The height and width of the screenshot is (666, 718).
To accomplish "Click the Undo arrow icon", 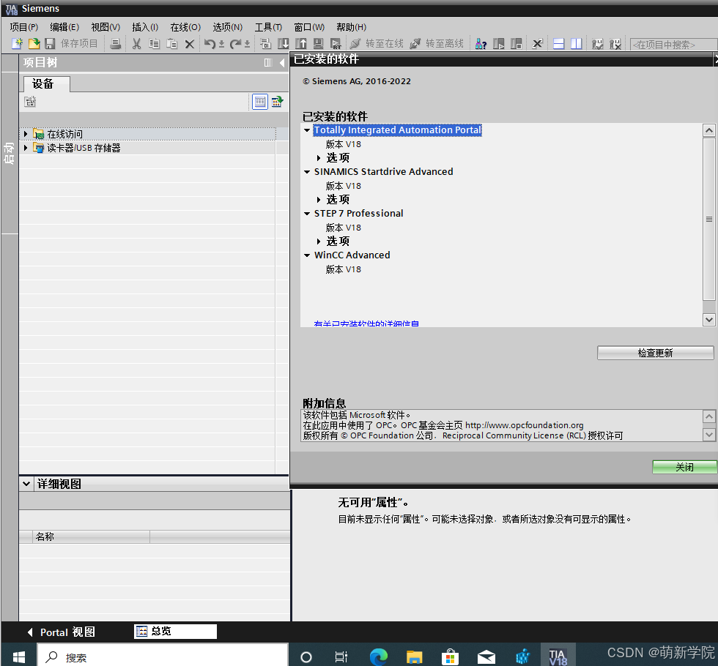I will click(x=210, y=43).
